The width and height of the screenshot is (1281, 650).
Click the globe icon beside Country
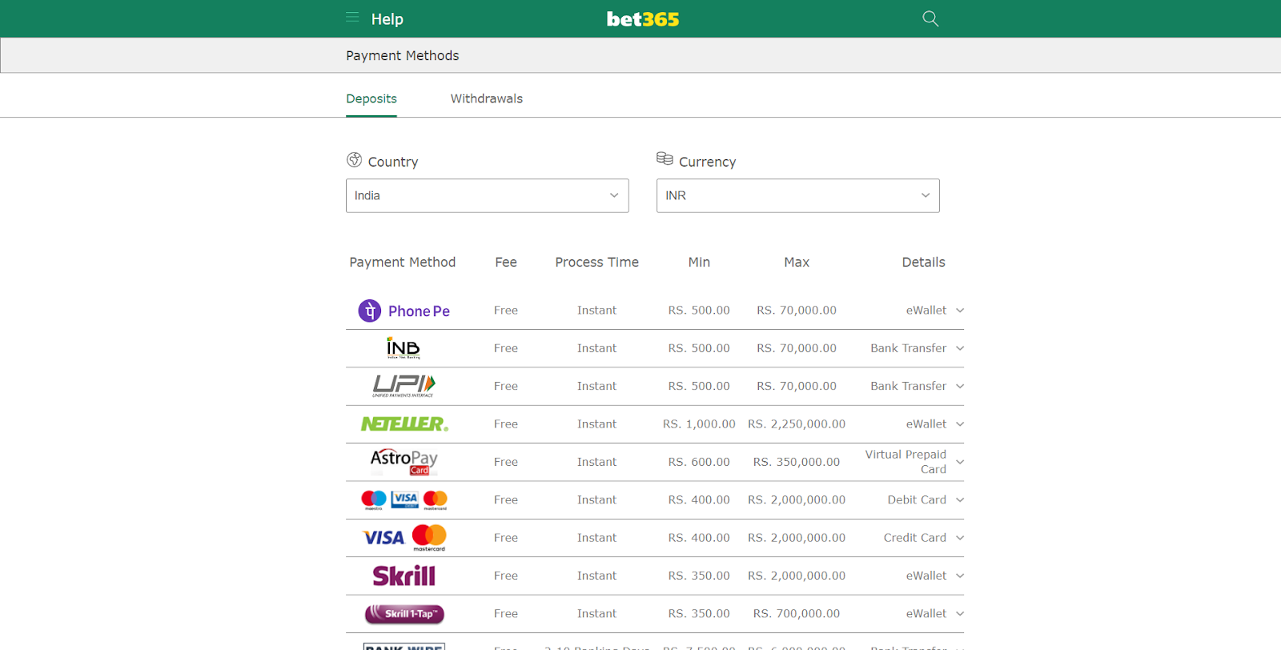click(x=355, y=160)
